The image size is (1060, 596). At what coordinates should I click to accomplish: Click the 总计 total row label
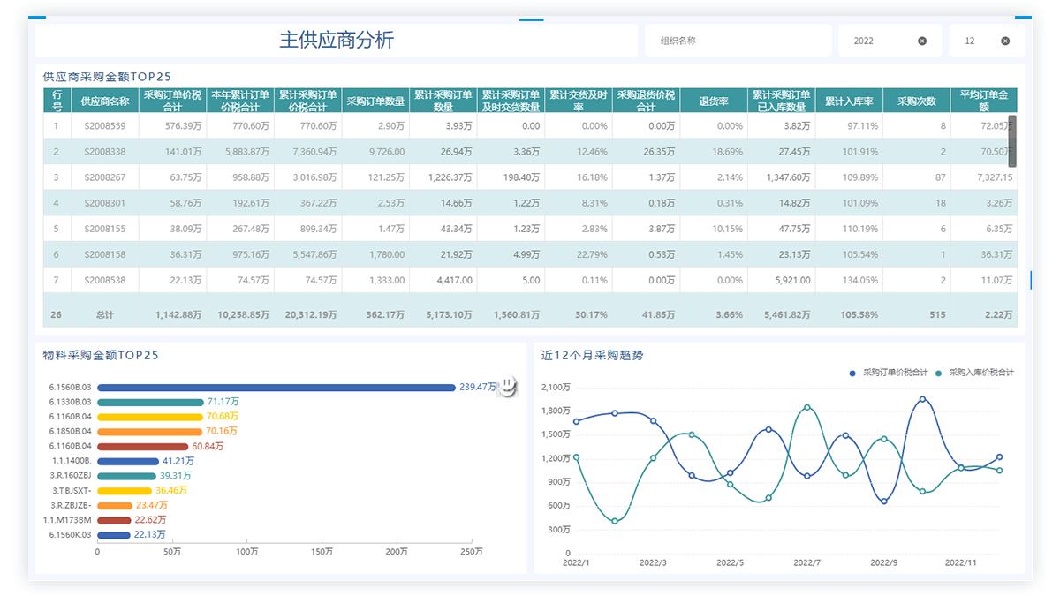[x=105, y=314]
